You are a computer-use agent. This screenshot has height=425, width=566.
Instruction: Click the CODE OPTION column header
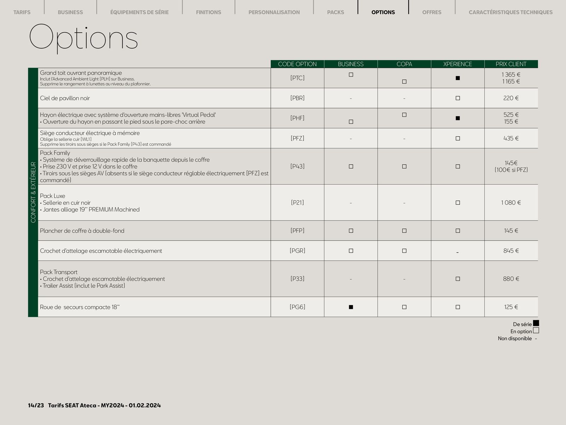click(298, 64)
